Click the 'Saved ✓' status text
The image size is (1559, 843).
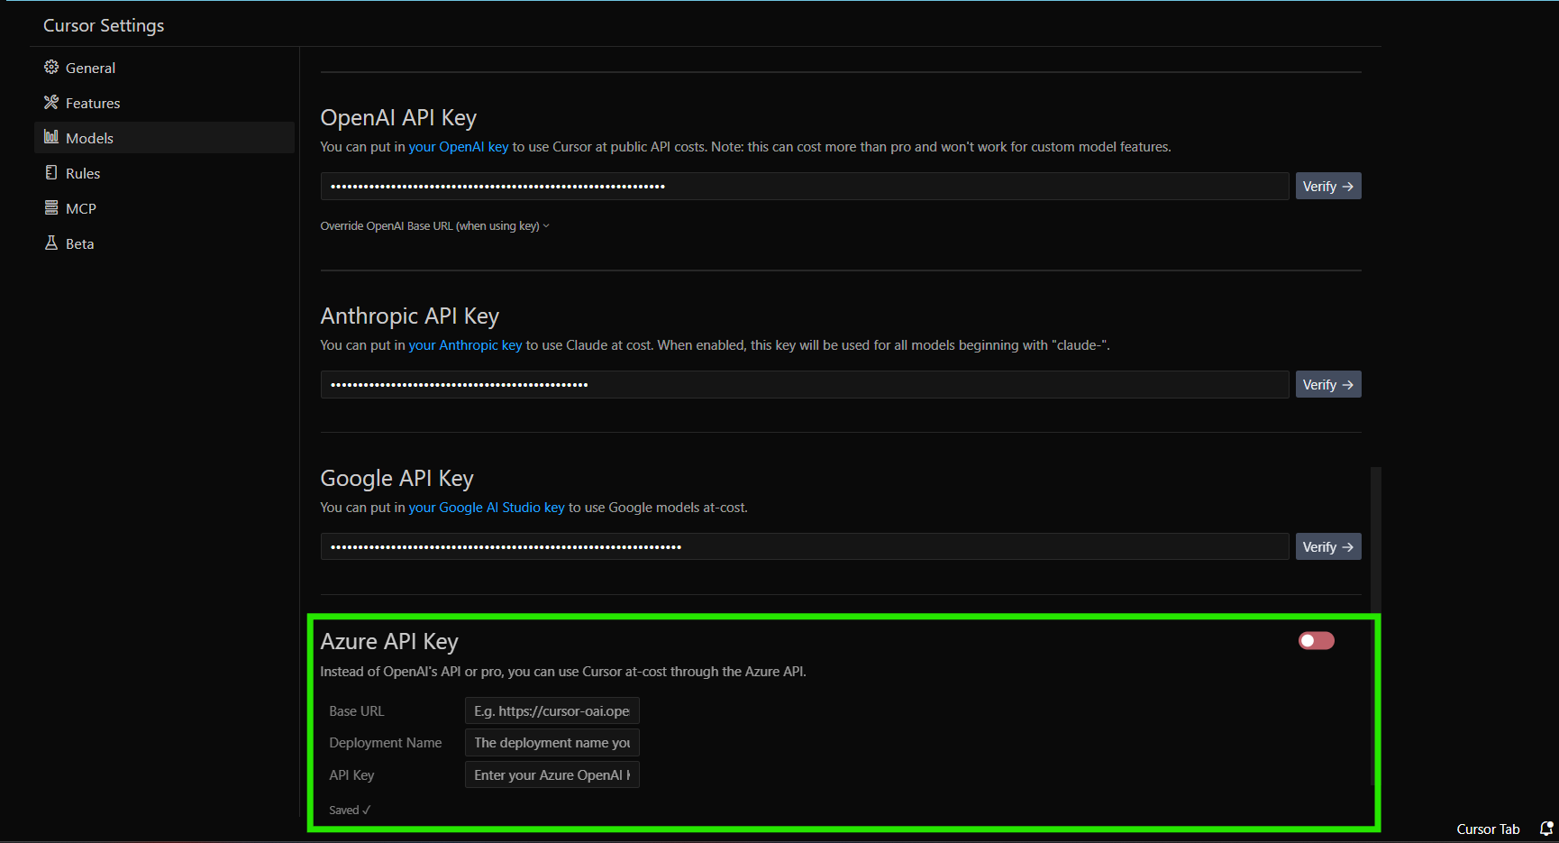(x=350, y=811)
